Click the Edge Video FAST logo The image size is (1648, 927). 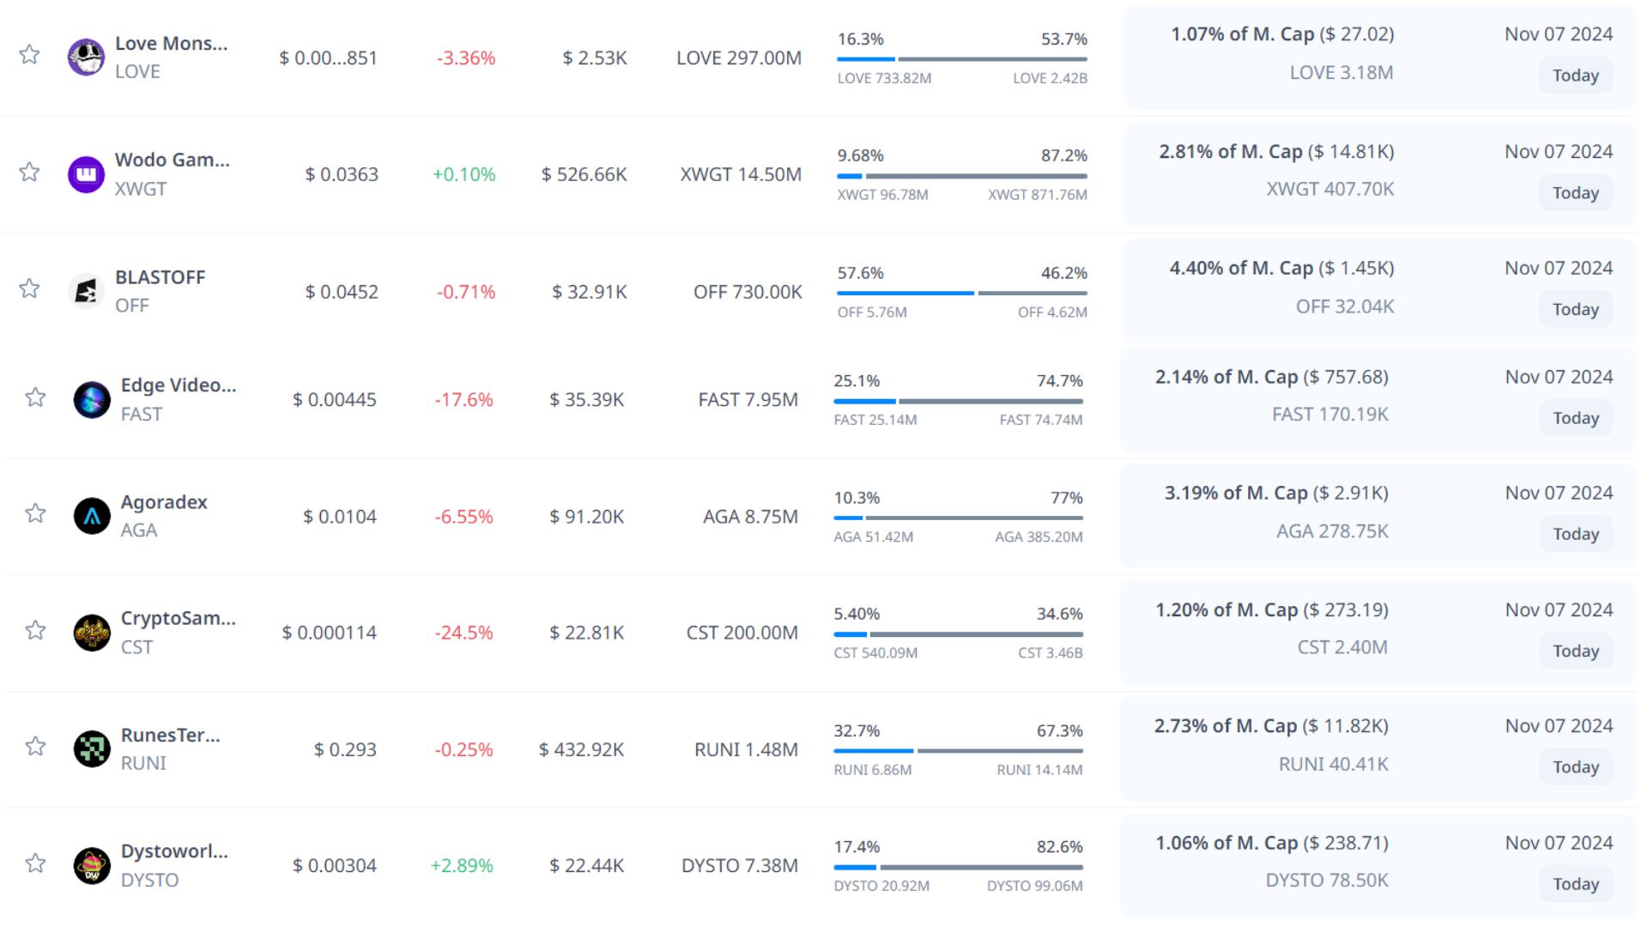[x=92, y=400]
